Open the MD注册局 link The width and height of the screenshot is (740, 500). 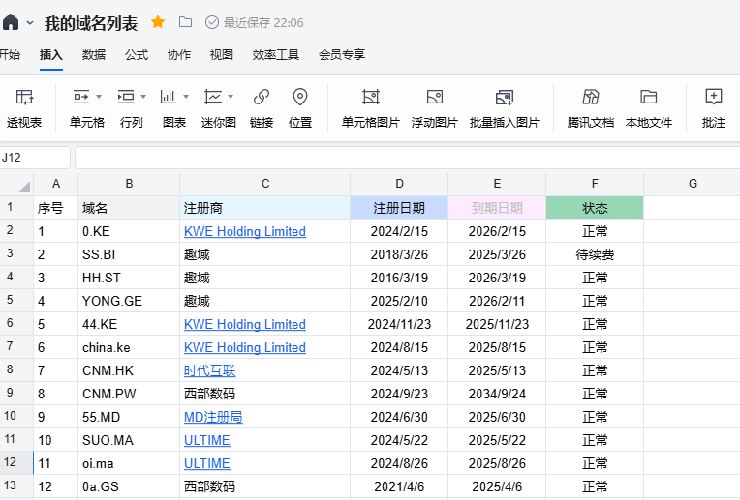coord(213,417)
